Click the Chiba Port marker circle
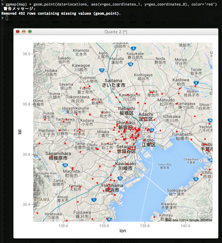222x243 pixels. (201, 161)
